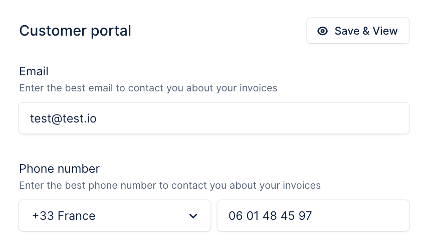
Task: Select the "+33 France" text in selector
Action: [x=64, y=216]
